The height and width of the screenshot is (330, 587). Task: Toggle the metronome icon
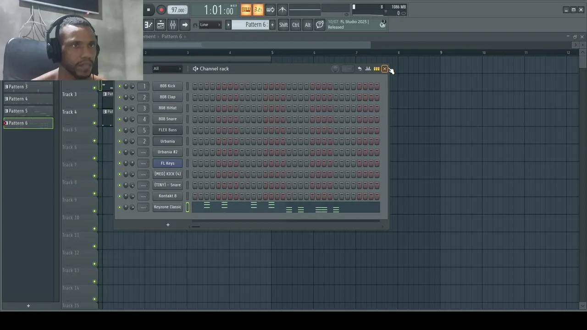pyautogui.click(x=282, y=10)
